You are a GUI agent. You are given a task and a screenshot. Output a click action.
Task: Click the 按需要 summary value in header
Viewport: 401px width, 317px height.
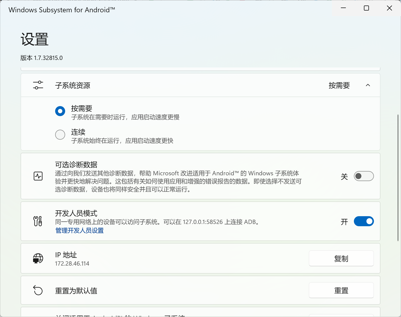(x=339, y=86)
